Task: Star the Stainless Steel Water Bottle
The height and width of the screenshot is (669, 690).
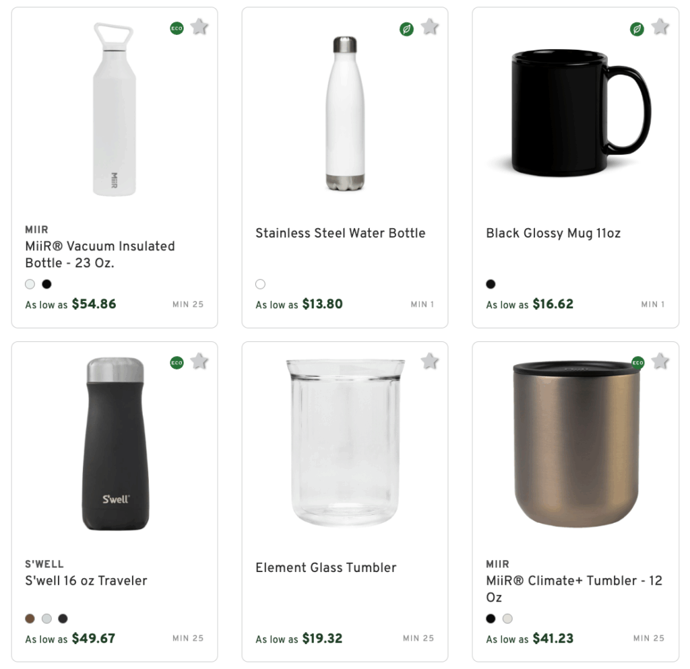Action: [430, 27]
